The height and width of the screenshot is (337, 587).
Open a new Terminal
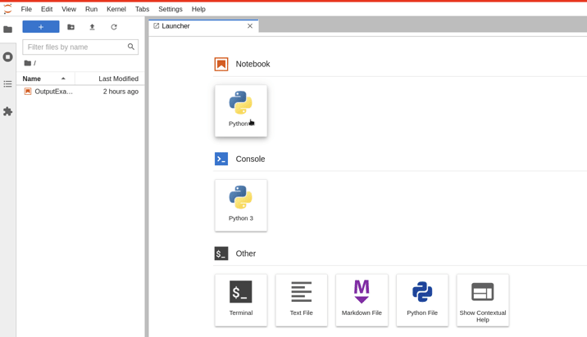(x=241, y=300)
